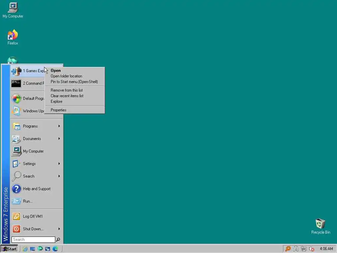Click the Switch between windows quick launch icon
337x253 pixels.
(x=48, y=249)
